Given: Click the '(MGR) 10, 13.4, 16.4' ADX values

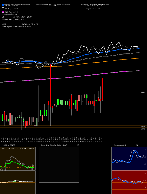Looking at the screenshot, I should click(x=31, y=24).
